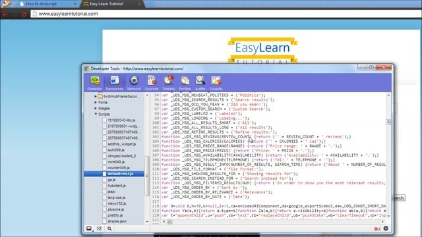Select prettify.js script
Screen dimensions: 422x237
[x=115, y=215]
